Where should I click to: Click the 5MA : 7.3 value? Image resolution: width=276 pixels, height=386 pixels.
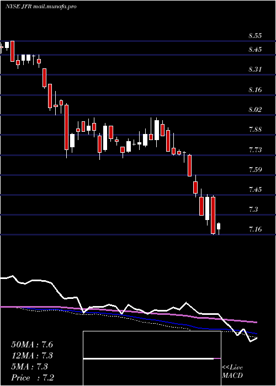tap(30, 367)
